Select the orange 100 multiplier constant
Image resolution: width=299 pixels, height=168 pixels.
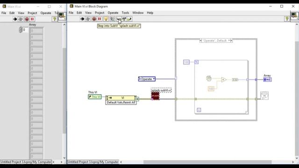211,89
